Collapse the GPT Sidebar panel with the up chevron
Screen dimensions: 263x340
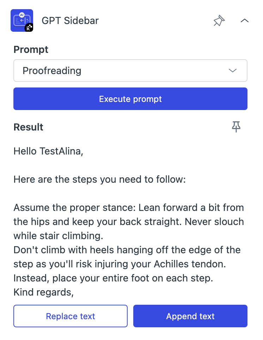[245, 20]
